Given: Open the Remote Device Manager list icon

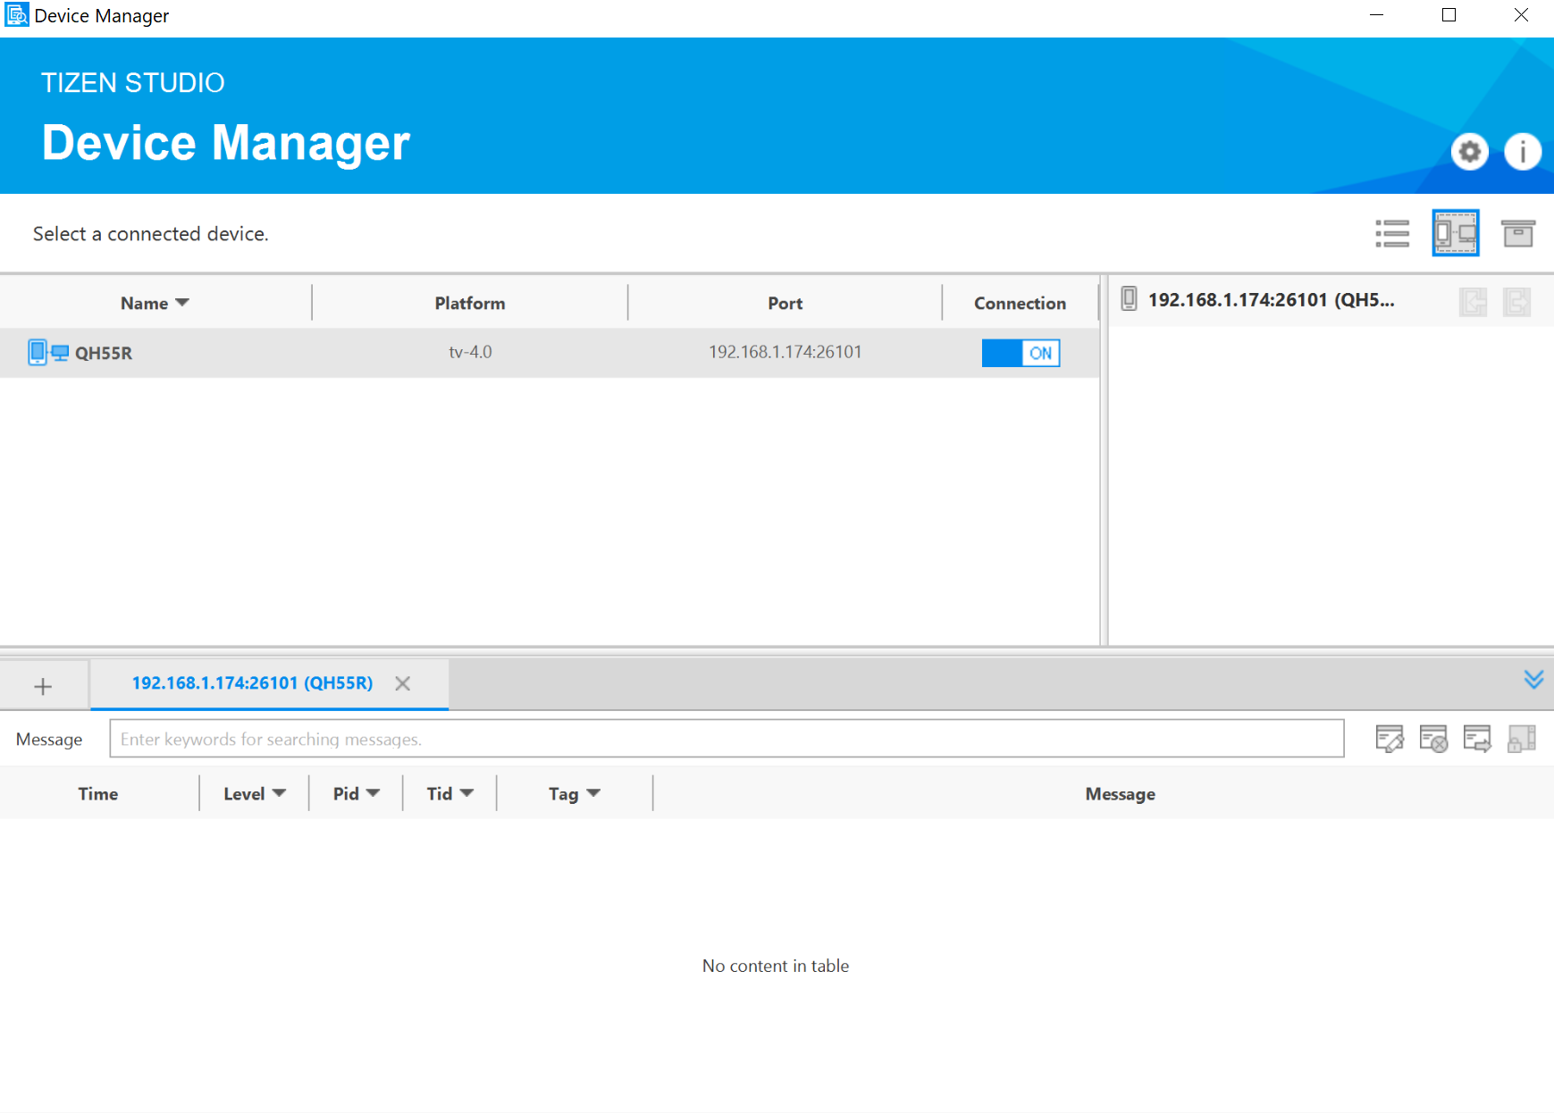Looking at the screenshot, I should tap(1392, 233).
